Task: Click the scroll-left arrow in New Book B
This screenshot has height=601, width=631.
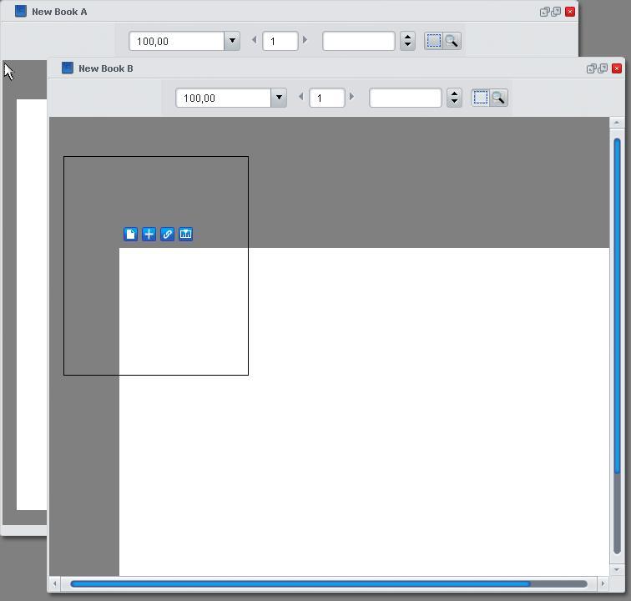Action: click(55, 583)
